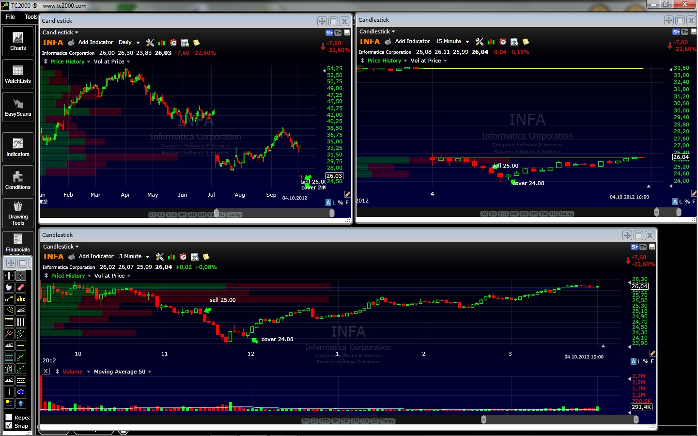Open the Drawing Tools sidebar panel
698x436 pixels.
pos(18,213)
